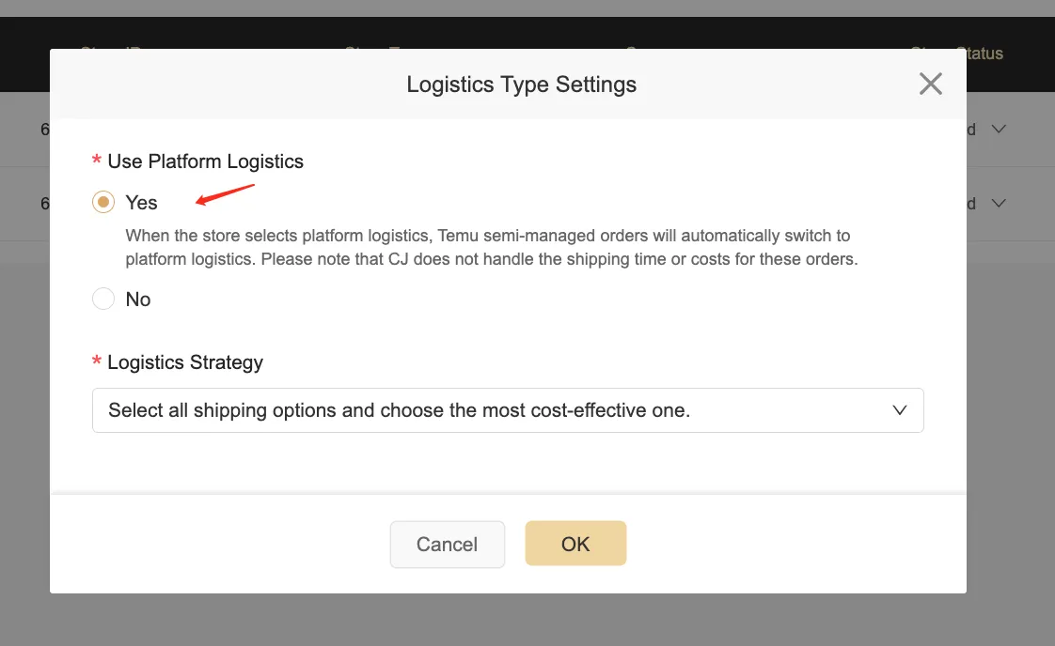Click the dimmed backdrop below the dialog

tap(527, 620)
